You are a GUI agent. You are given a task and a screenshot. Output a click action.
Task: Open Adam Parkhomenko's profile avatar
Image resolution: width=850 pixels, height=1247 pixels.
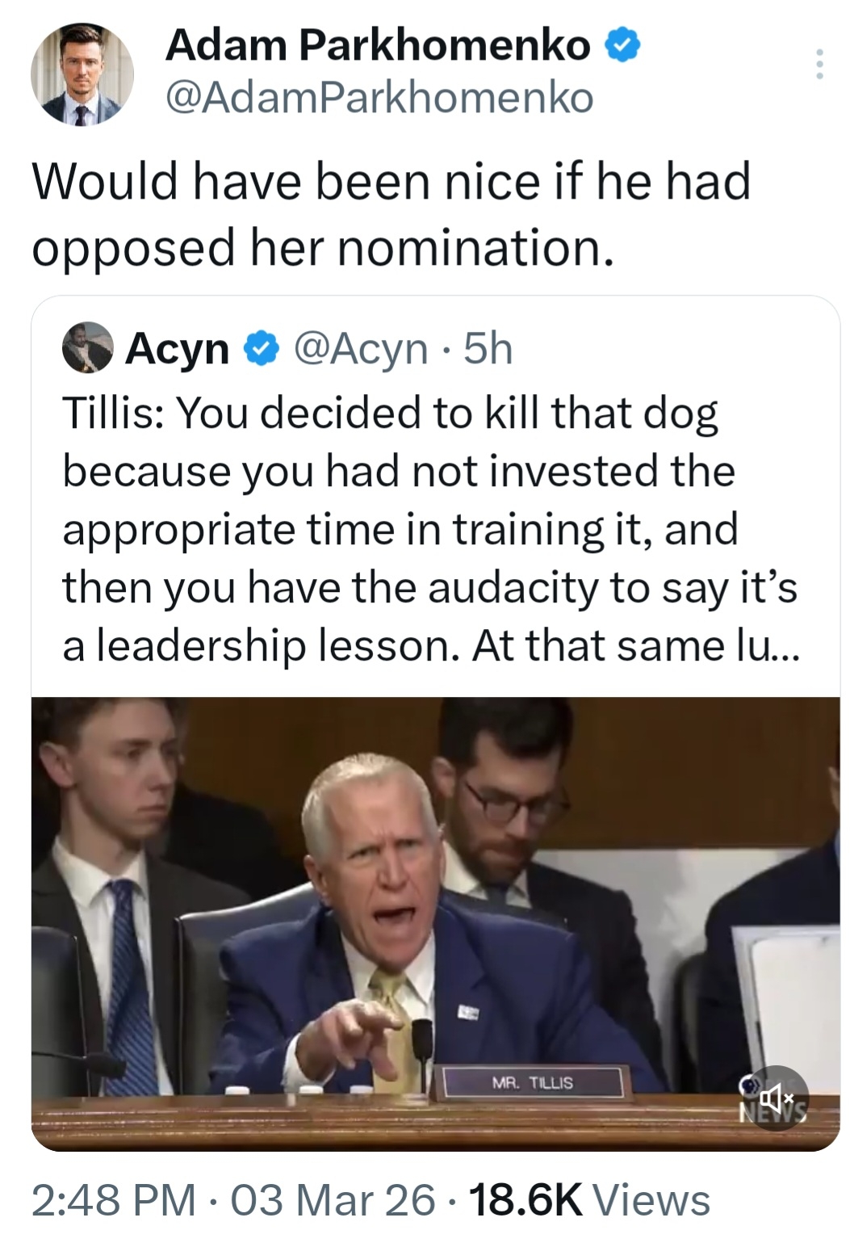tap(81, 74)
